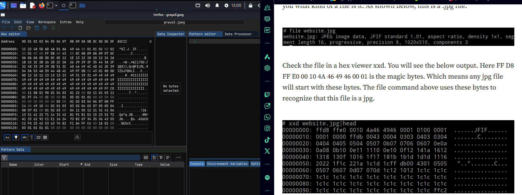Open TikTok from the browser sidebar
This screenshot has height=195, width=522.
coord(267,140)
